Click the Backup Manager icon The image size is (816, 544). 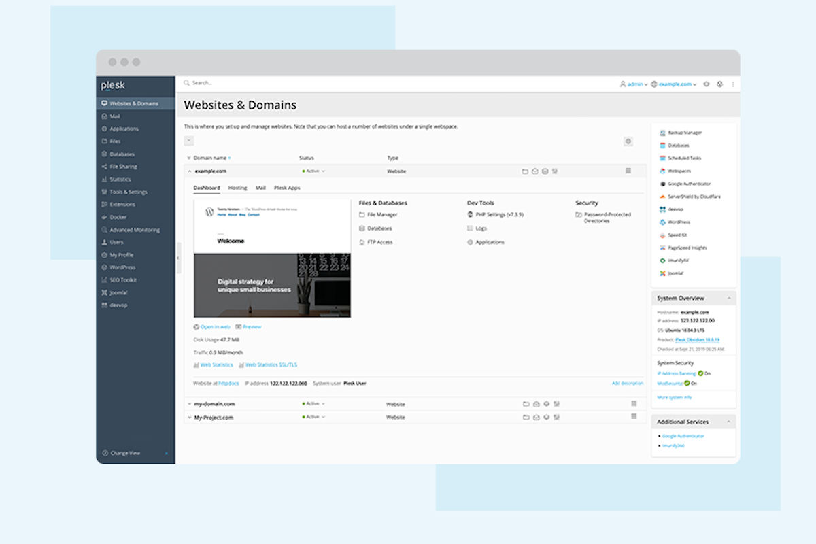pyautogui.click(x=662, y=133)
